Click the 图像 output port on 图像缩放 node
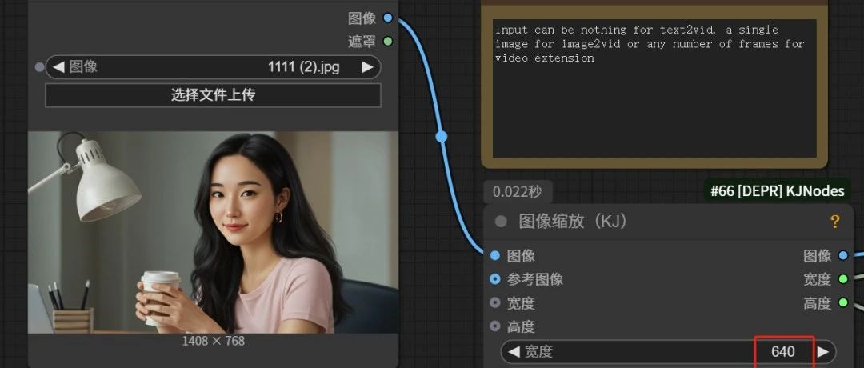Screen dimensions: 864x368 (842, 256)
